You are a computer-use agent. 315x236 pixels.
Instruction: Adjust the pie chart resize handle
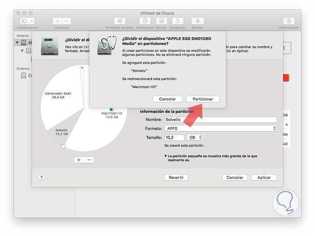(x=63, y=147)
